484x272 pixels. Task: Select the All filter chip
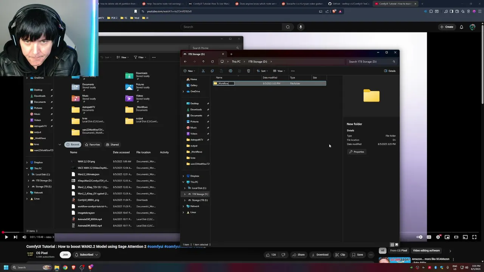tap(383, 250)
